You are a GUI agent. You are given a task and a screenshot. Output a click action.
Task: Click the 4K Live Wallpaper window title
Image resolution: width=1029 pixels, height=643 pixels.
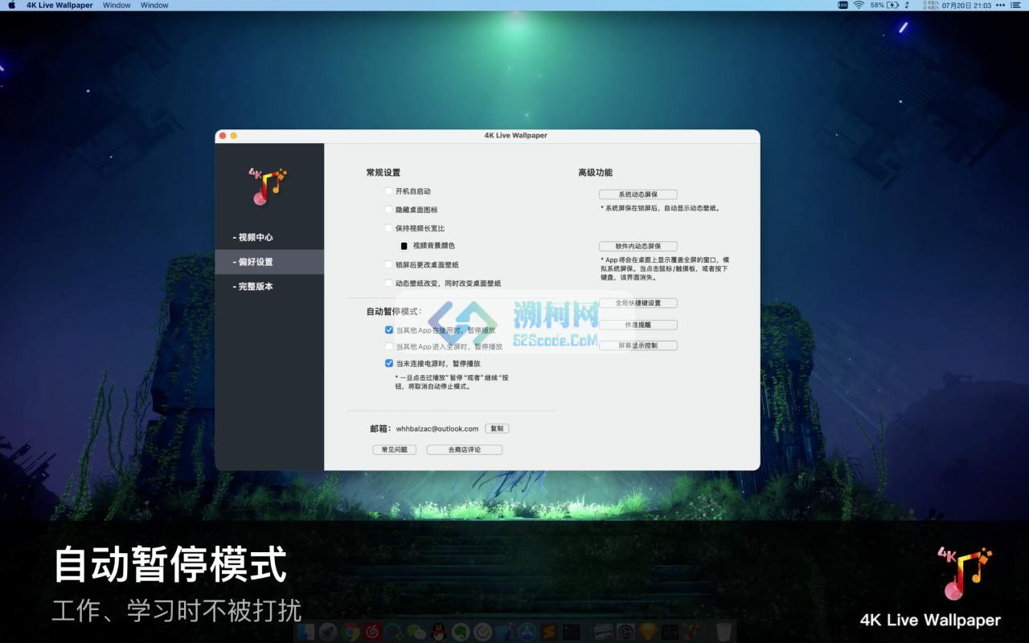[x=515, y=135]
